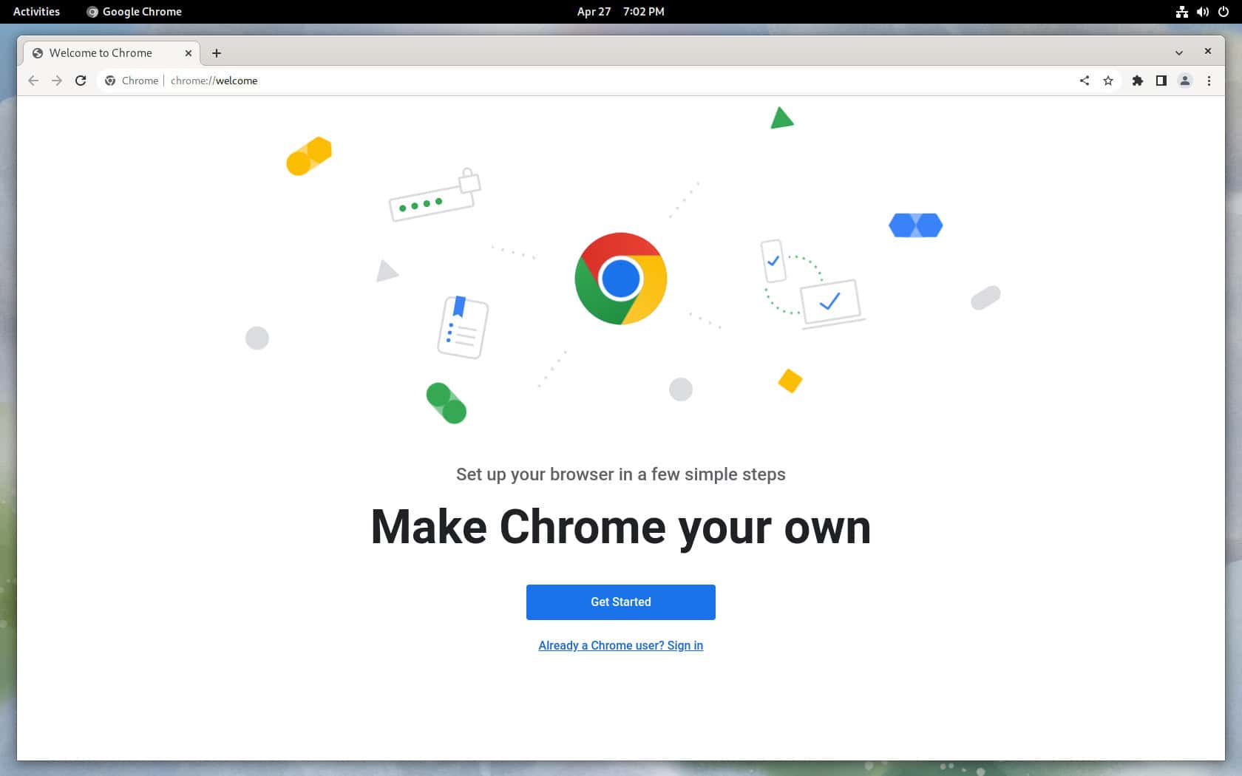Viewport: 1242px width, 776px height.
Task: Click the Get Started button
Action: coord(620,602)
